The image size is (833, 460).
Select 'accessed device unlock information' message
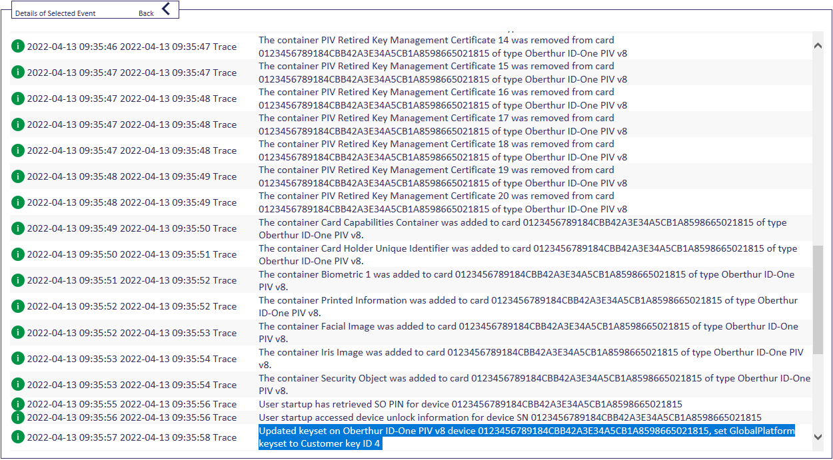click(x=510, y=417)
